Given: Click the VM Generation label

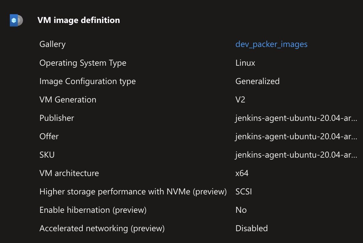Looking at the screenshot, I should 68,99.
